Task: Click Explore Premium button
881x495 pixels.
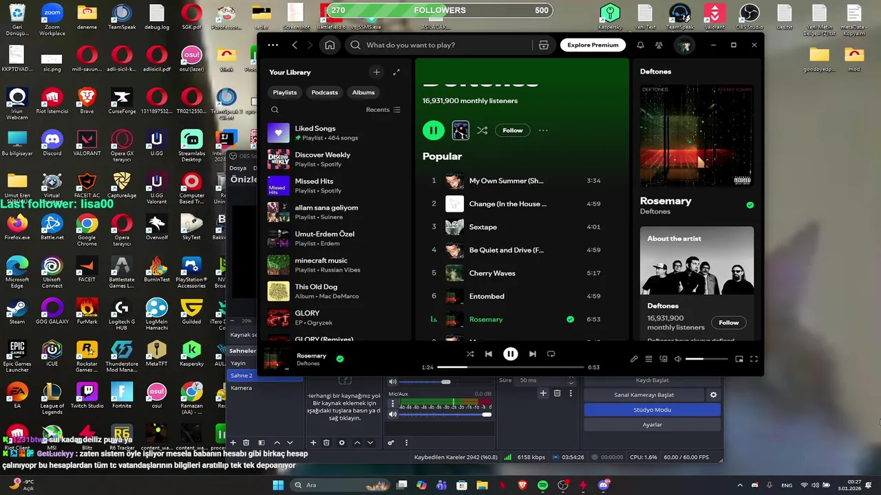Action: coord(593,45)
